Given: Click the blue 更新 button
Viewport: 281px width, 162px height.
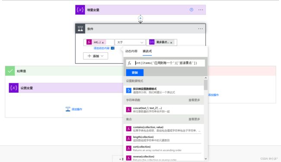Looking at the screenshot, I should pos(135,73).
